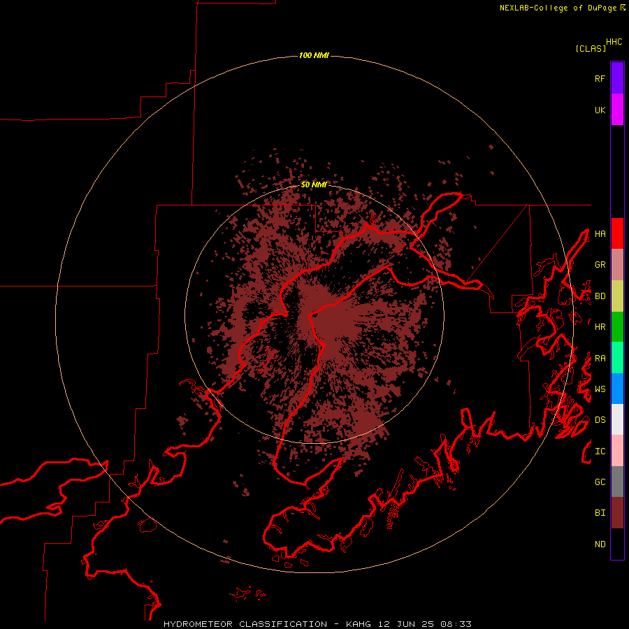The width and height of the screenshot is (629, 629).
Task: Click the "WS" legend label
Action: (x=600, y=389)
